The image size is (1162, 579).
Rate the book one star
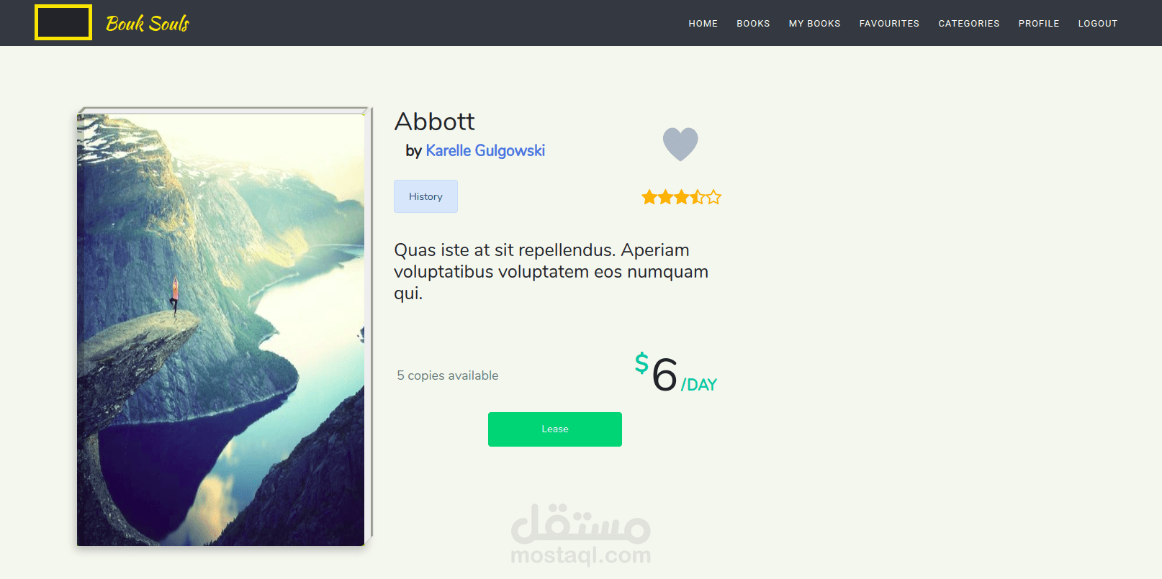(649, 197)
